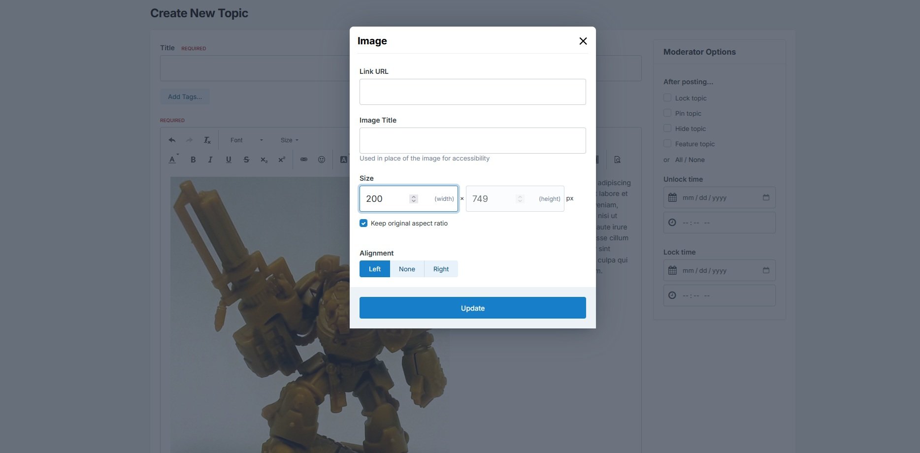Click the strikethrough icon

click(246, 160)
